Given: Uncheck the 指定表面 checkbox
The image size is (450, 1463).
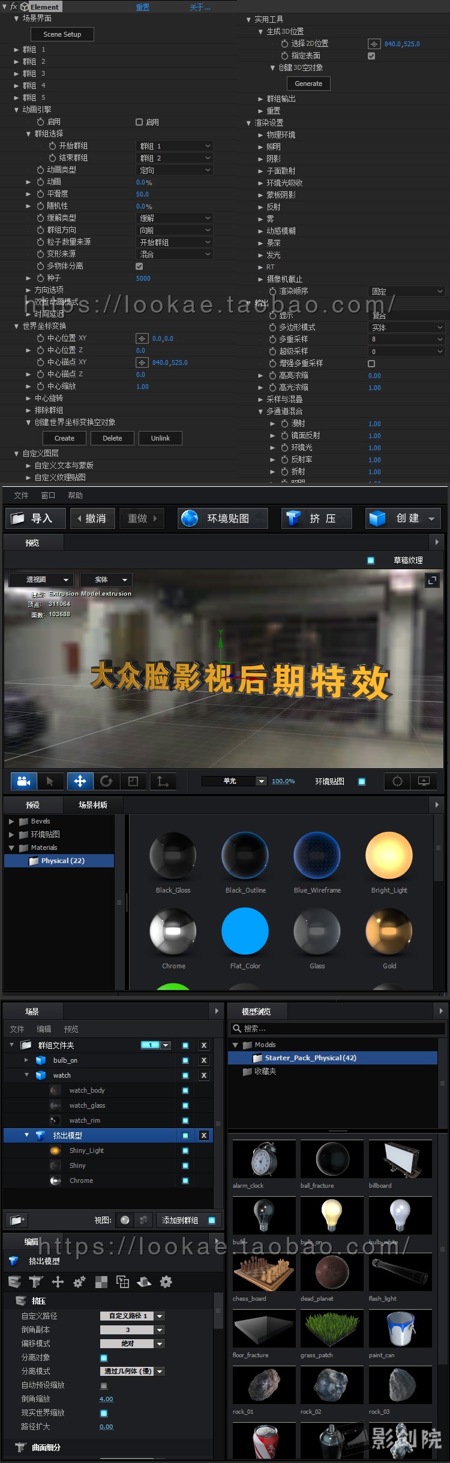Looking at the screenshot, I should pyautogui.click(x=371, y=56).
